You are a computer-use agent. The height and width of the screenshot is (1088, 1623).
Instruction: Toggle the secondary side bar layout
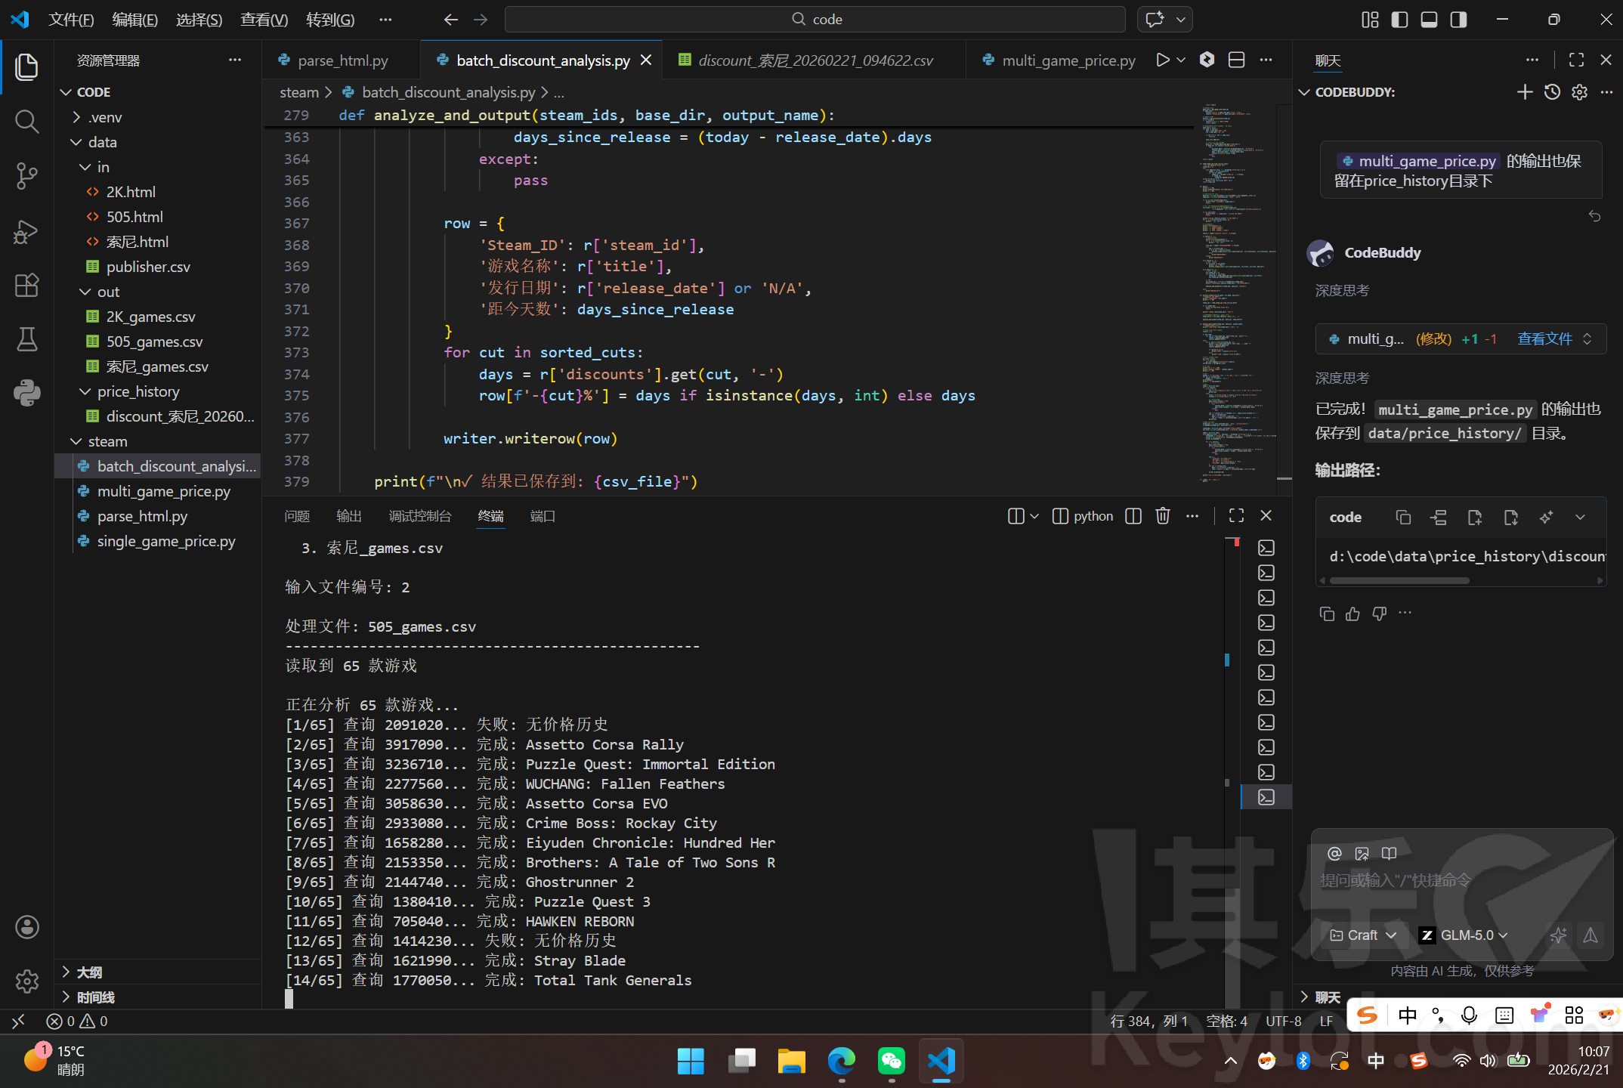pyautogui.click(x=1458, y=20)
